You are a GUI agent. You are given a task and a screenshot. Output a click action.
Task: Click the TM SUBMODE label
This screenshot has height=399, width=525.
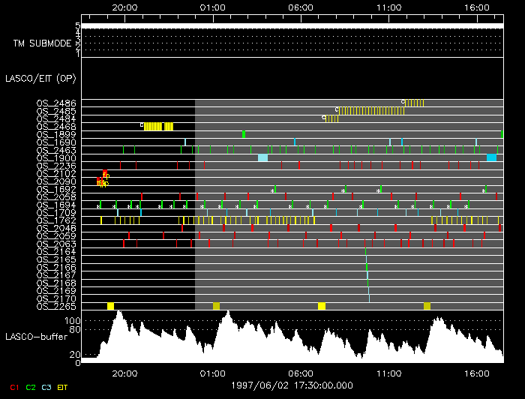[x=42, y=43]
